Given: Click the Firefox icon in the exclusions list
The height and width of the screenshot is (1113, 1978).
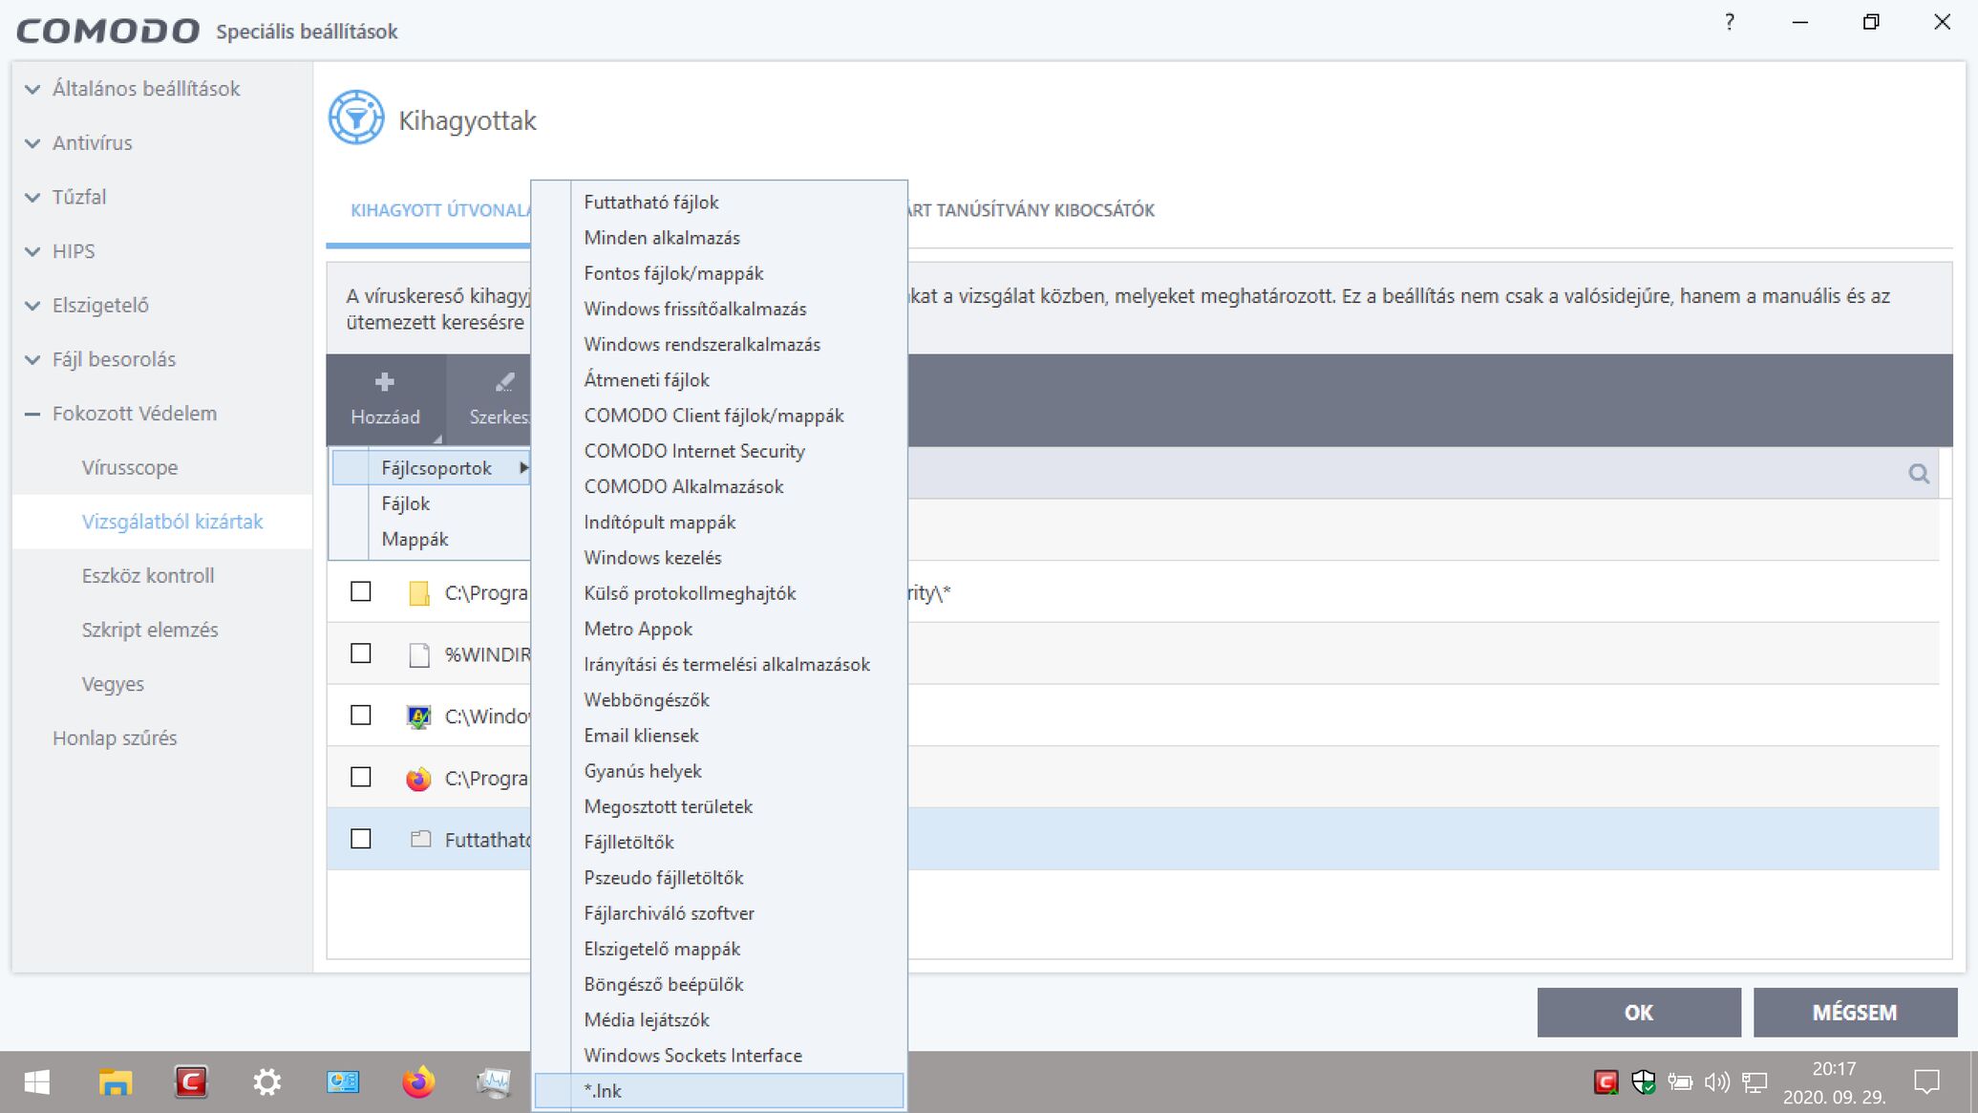Looking at the screenshot, I should click(418, 779).
